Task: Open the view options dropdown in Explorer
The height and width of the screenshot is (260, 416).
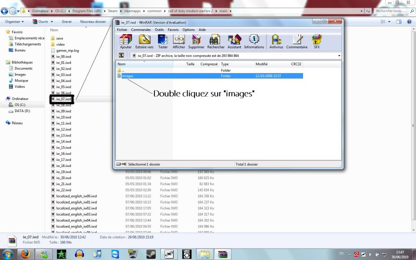Action: pyautogui.click(x=389, y=22)
